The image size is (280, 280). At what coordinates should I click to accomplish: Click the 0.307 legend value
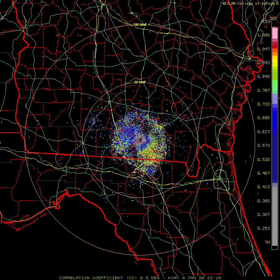(x=264, y=215)
